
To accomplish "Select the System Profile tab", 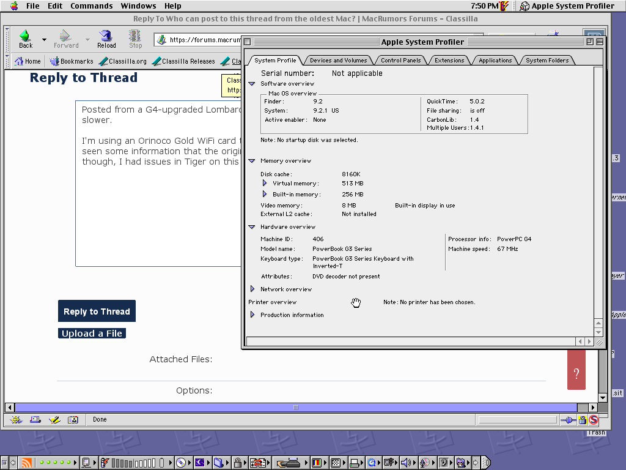I will point(275,61).
